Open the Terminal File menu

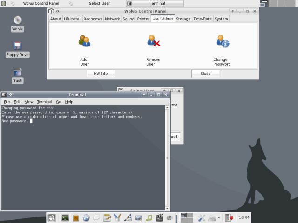point(7,102)
